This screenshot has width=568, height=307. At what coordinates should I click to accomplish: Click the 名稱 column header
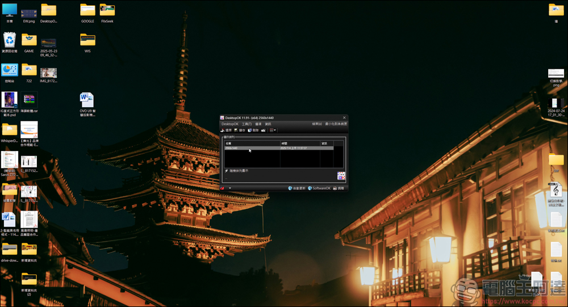(x=252, y=144)
